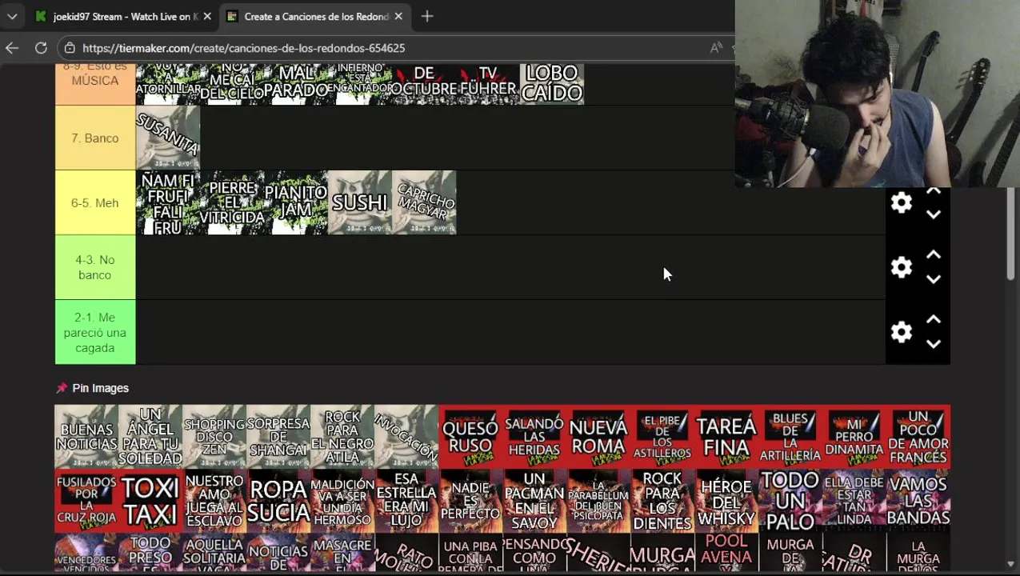Select the Ñam Fi Frufi Fali Fru tile
This screenshot has height=576, width=1020.
click(x=168, y=202)
